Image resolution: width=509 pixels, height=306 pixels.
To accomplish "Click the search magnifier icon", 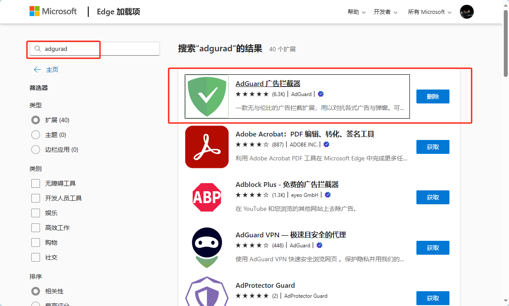I will (x=38, y=49).
